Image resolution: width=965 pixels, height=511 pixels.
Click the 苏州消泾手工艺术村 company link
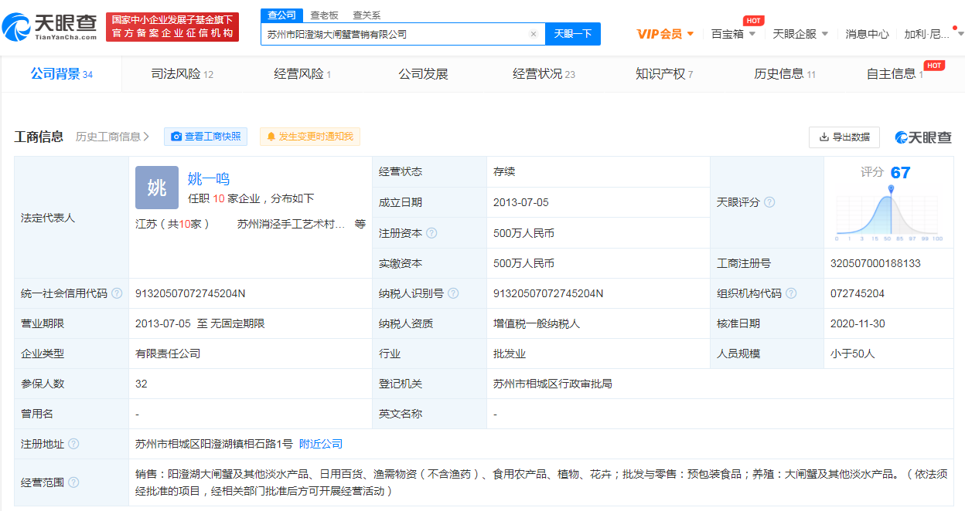[x=292, y=224]
